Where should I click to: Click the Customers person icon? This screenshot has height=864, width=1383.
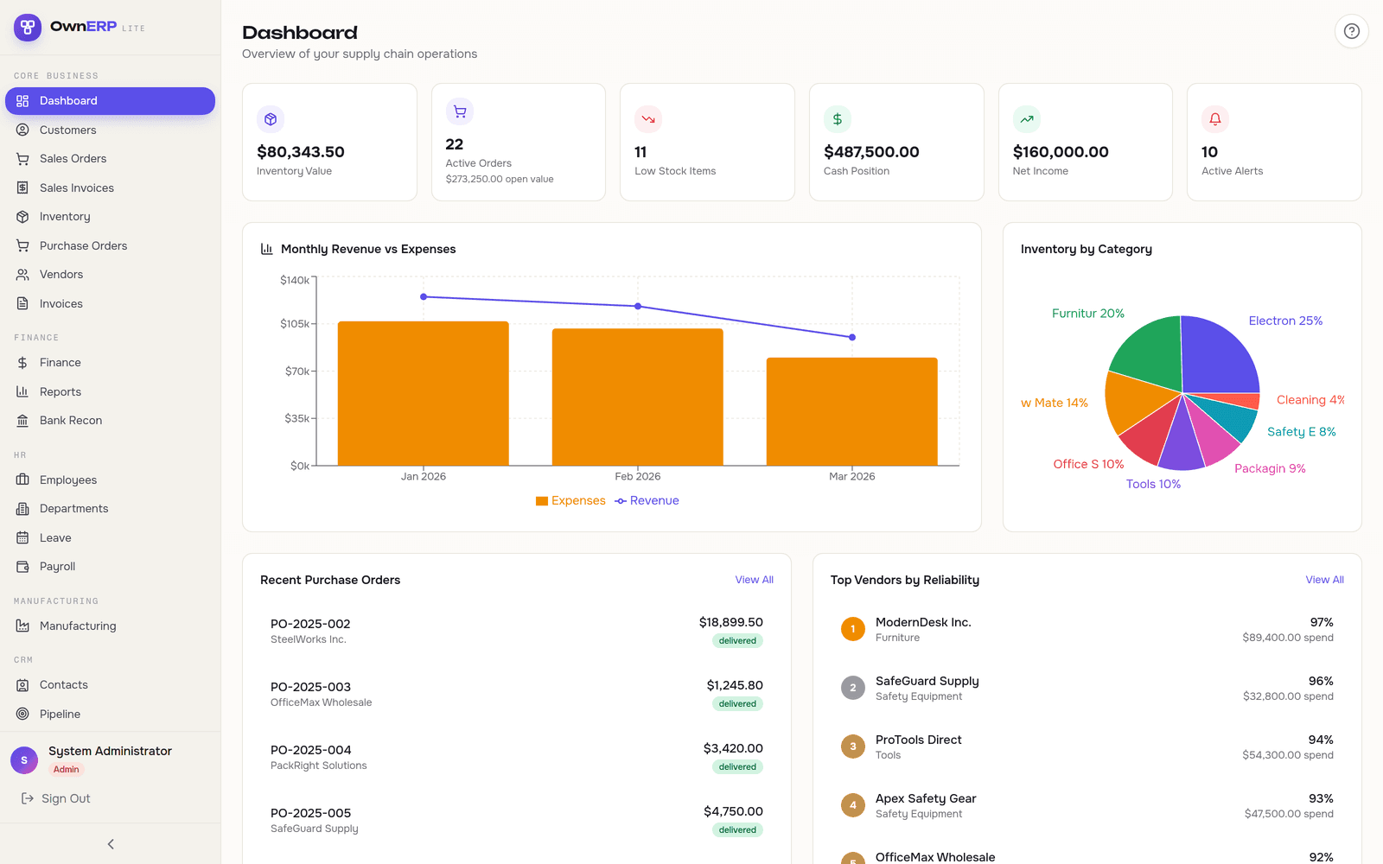point(22,130)
